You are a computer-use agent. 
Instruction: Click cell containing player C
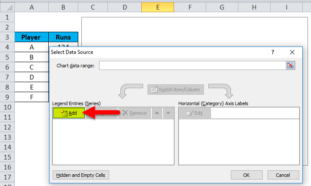tap(32, 67)
